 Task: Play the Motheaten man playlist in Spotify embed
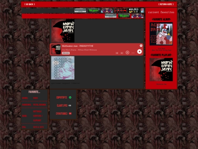139,52
